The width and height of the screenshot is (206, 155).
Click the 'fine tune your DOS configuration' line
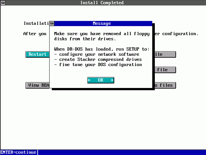(x=98, y=64)
